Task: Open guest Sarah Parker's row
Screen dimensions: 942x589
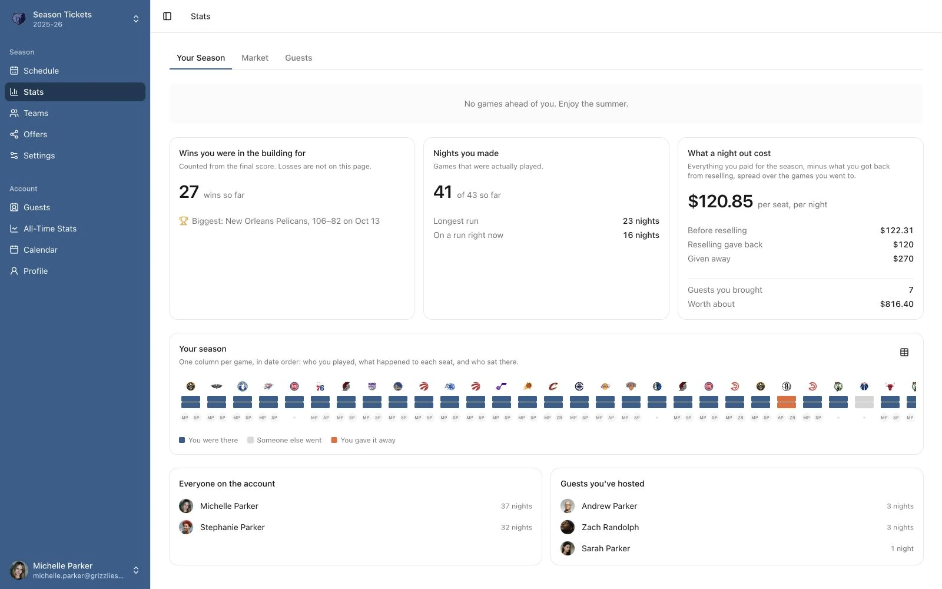Action: pyautogui.click(x=737, y=548)
